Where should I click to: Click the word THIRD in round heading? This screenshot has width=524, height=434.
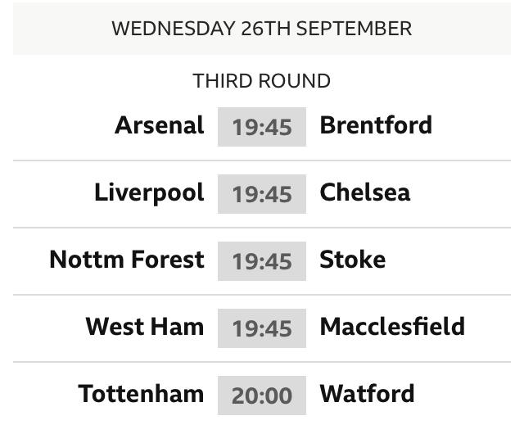point(220,81)
